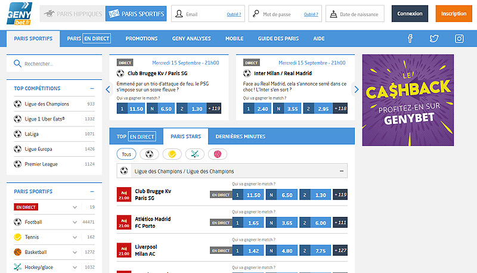The width and height of the screenshot is (477, 273).
Task: Open the Facebook page icon
Action: point(410,39)
